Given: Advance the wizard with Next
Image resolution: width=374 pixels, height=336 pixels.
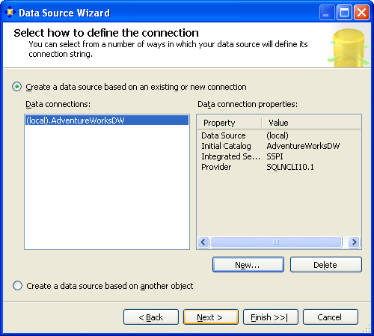Looking at the screenshot, I should [211, 317].
